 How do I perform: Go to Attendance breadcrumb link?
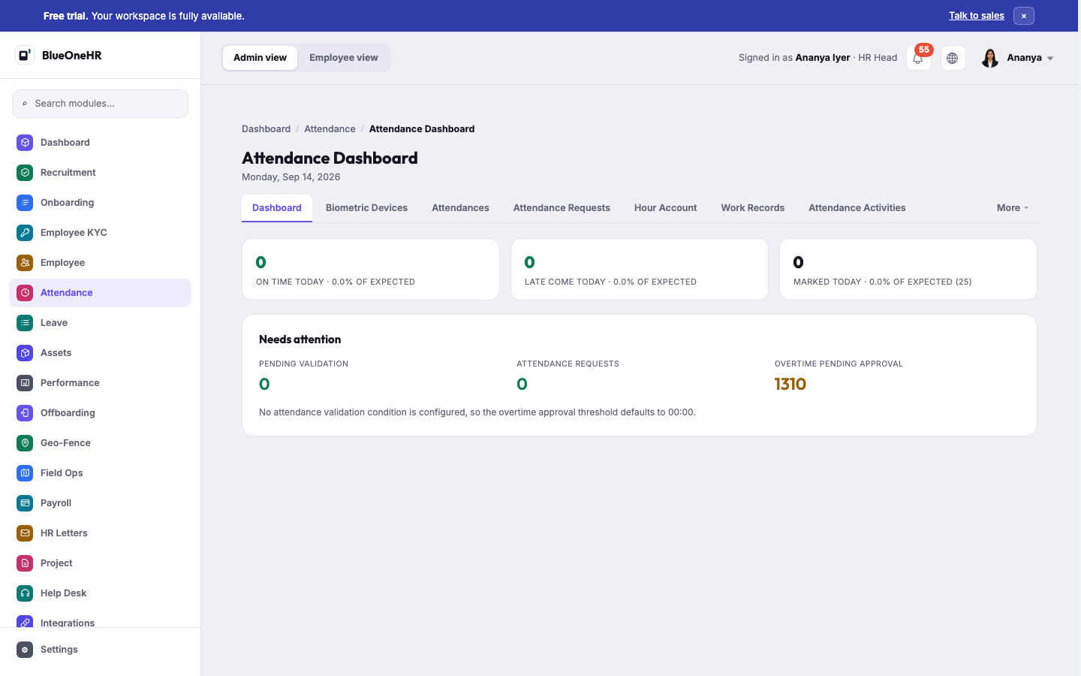tap(330, 129)
